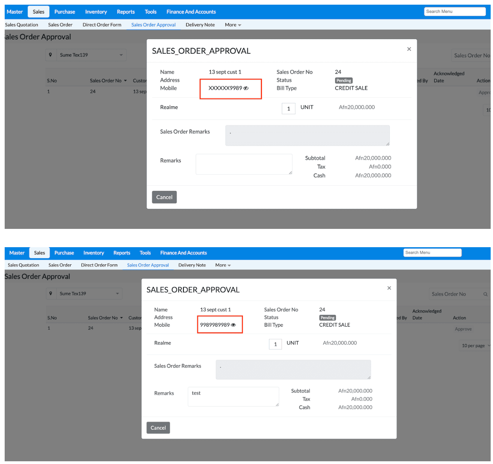
Task: Open Finance And Accounts in upper navigation bar
Action: (191, 12)
